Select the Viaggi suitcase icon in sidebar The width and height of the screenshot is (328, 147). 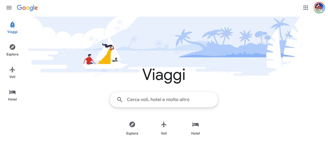[x=12, y=25]
